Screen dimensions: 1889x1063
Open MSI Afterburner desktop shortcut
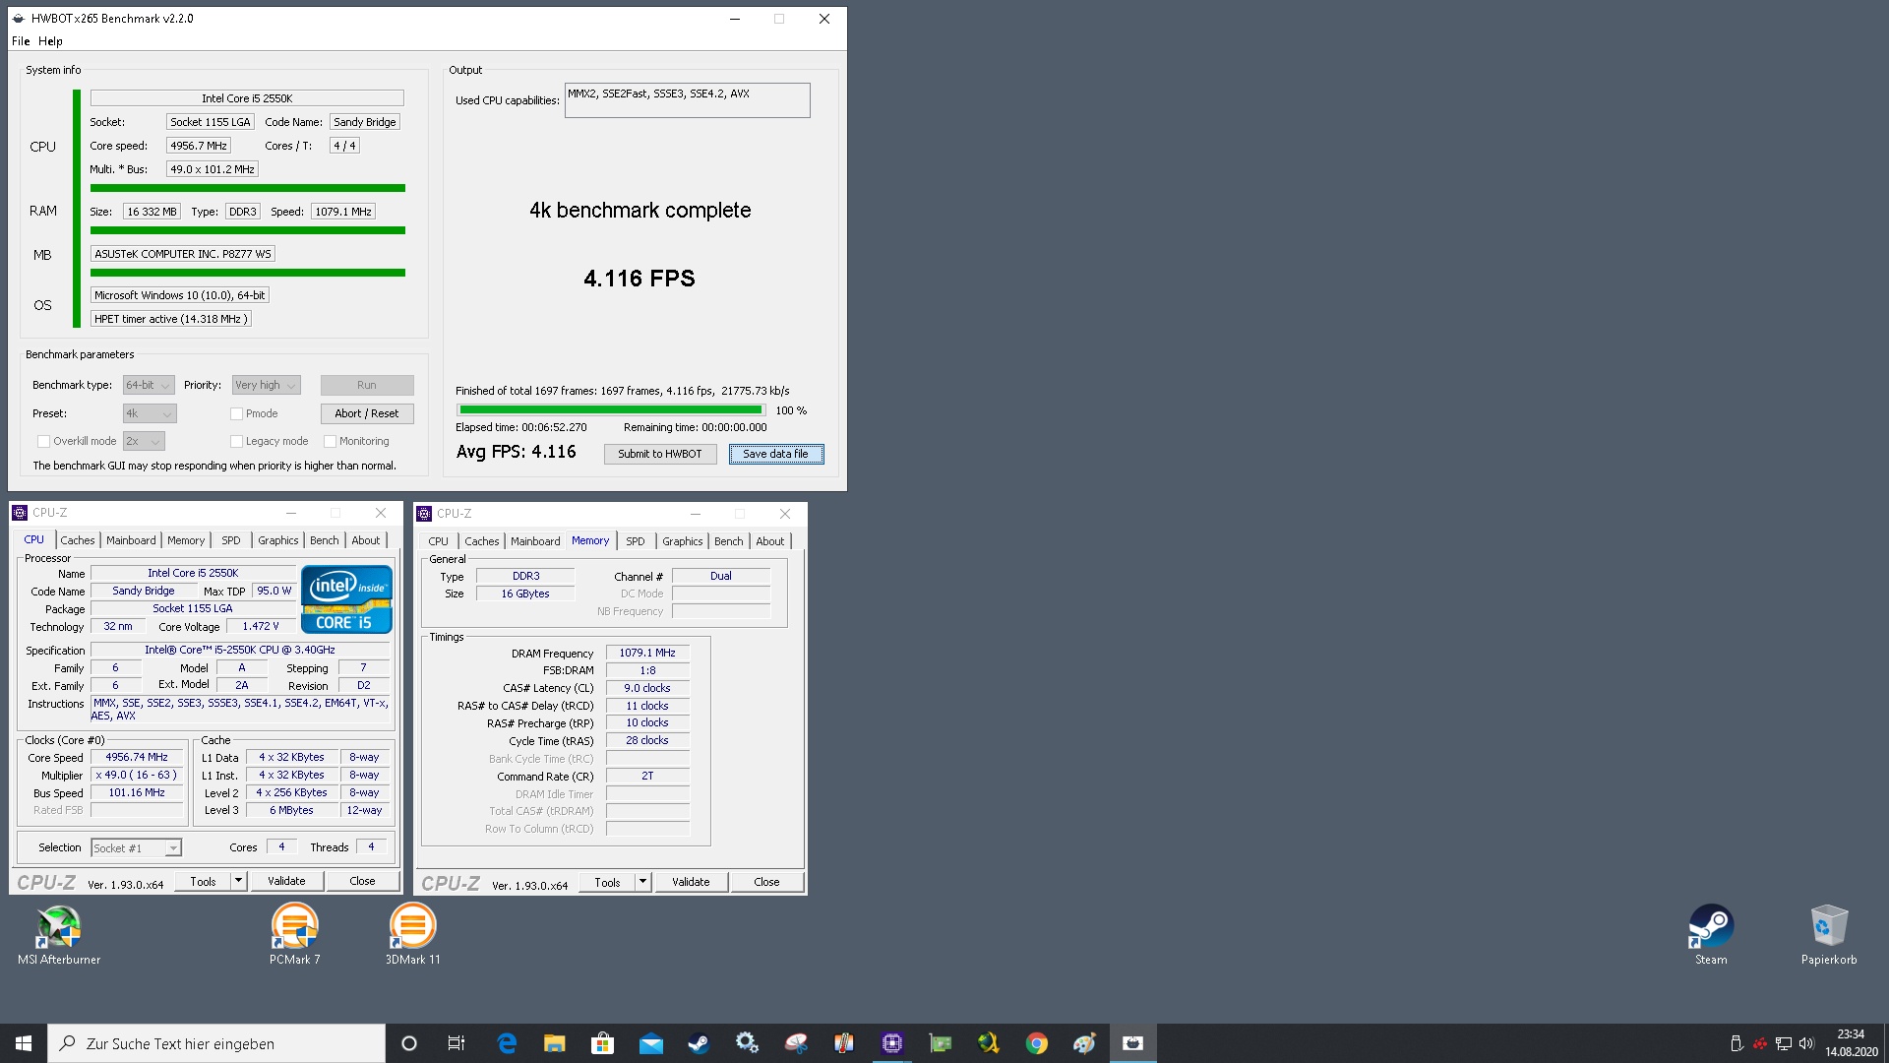click(59, 934)
